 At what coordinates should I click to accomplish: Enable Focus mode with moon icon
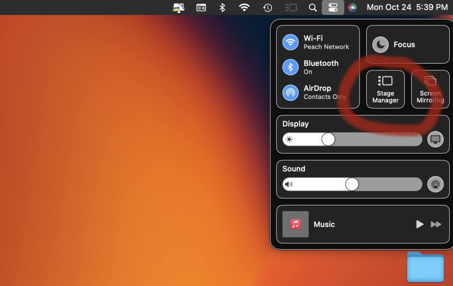[x=381, y=45]
